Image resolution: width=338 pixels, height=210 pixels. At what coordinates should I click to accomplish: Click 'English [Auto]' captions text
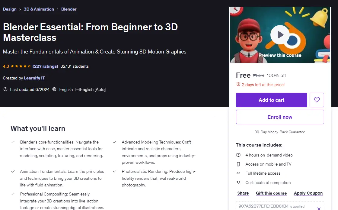[x=93, y=89]
